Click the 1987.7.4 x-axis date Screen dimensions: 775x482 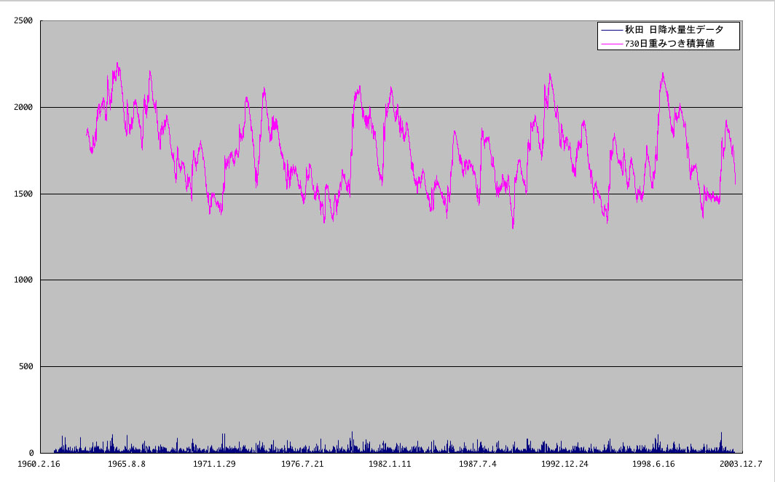[478, 464]
